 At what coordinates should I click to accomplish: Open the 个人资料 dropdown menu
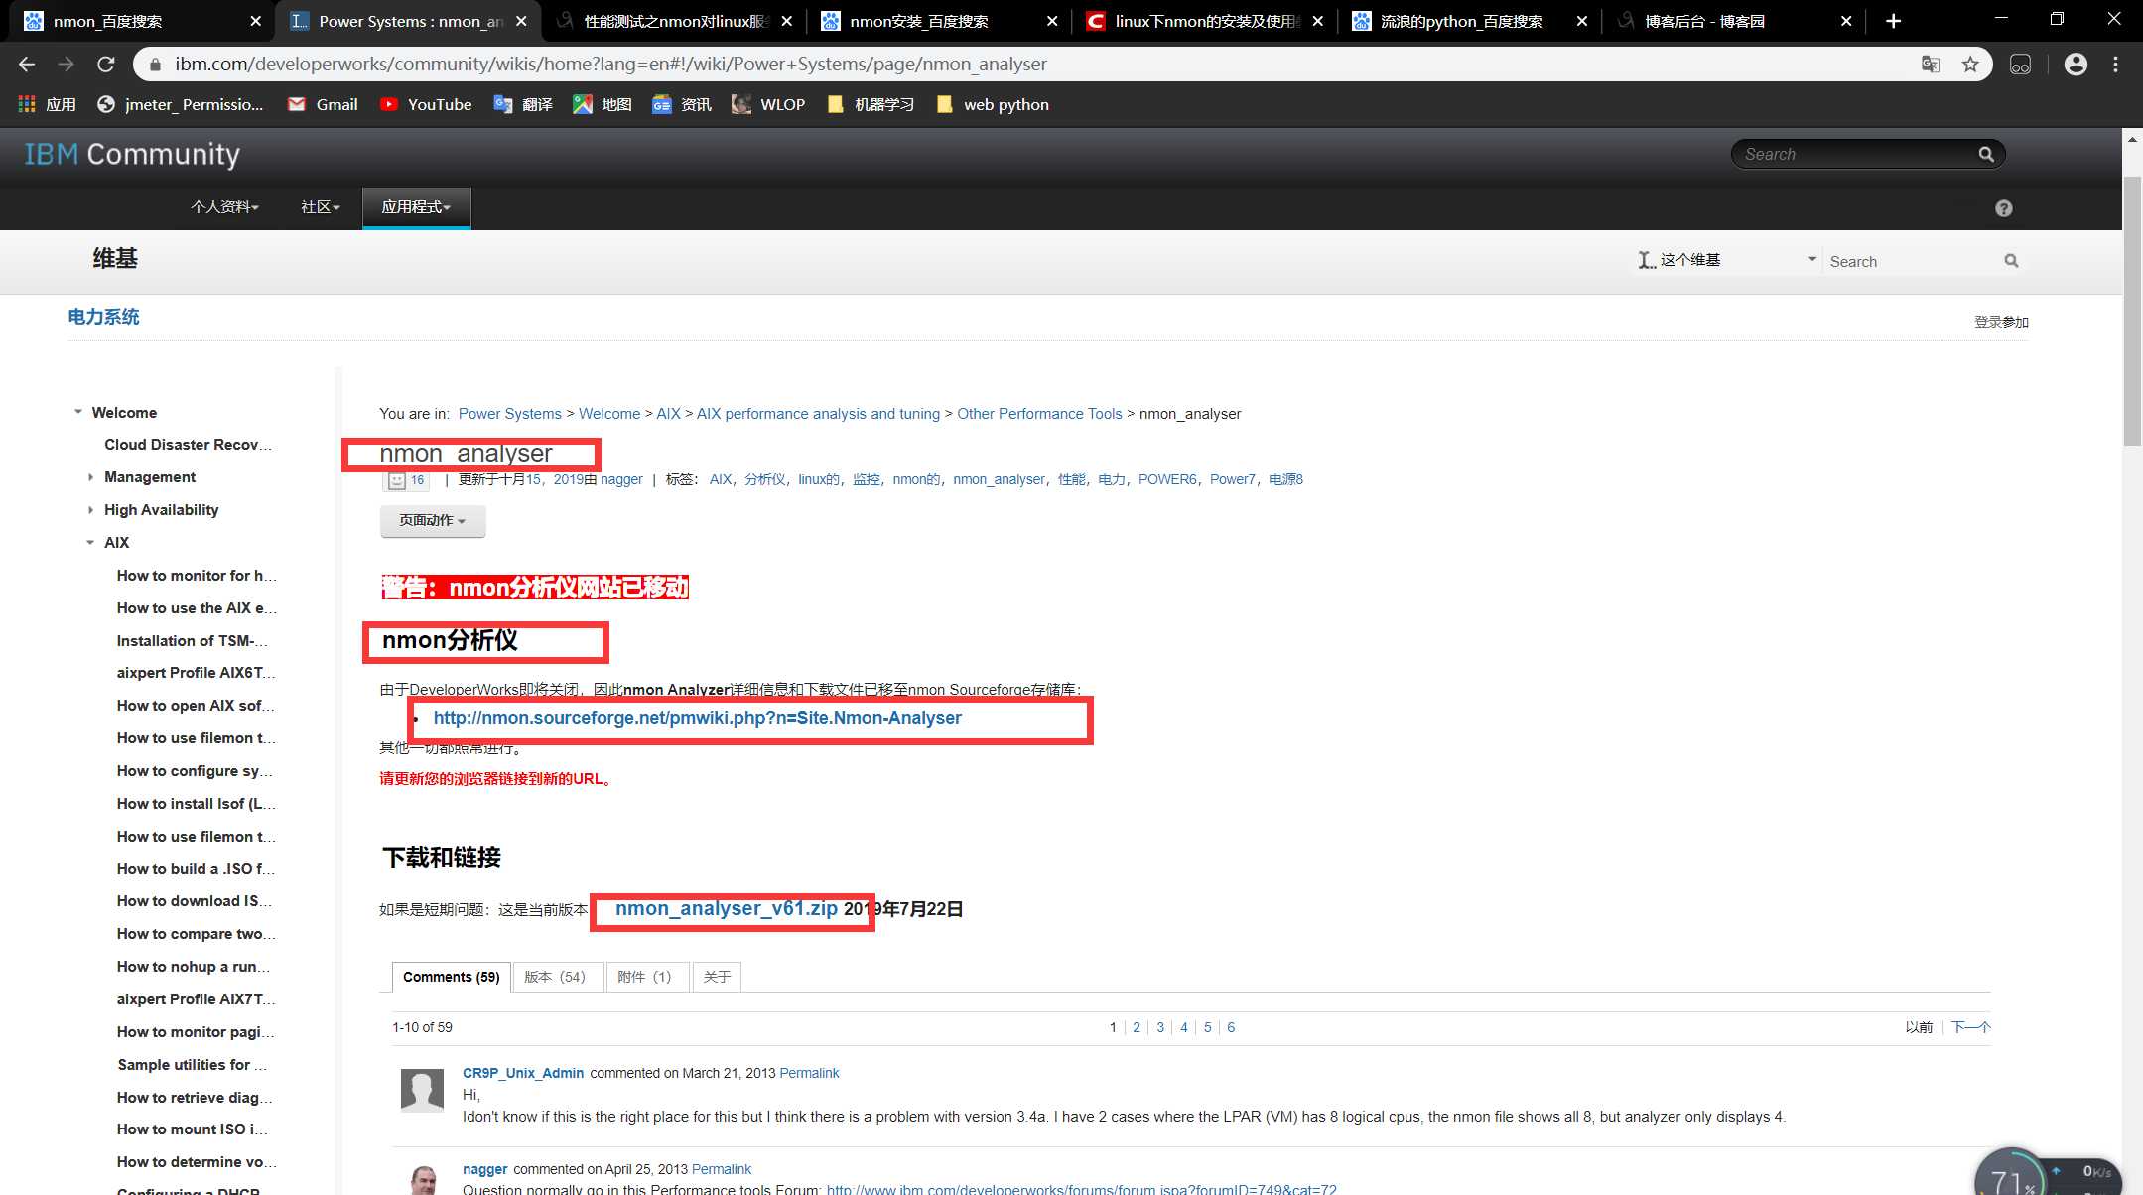pos(224,207)
